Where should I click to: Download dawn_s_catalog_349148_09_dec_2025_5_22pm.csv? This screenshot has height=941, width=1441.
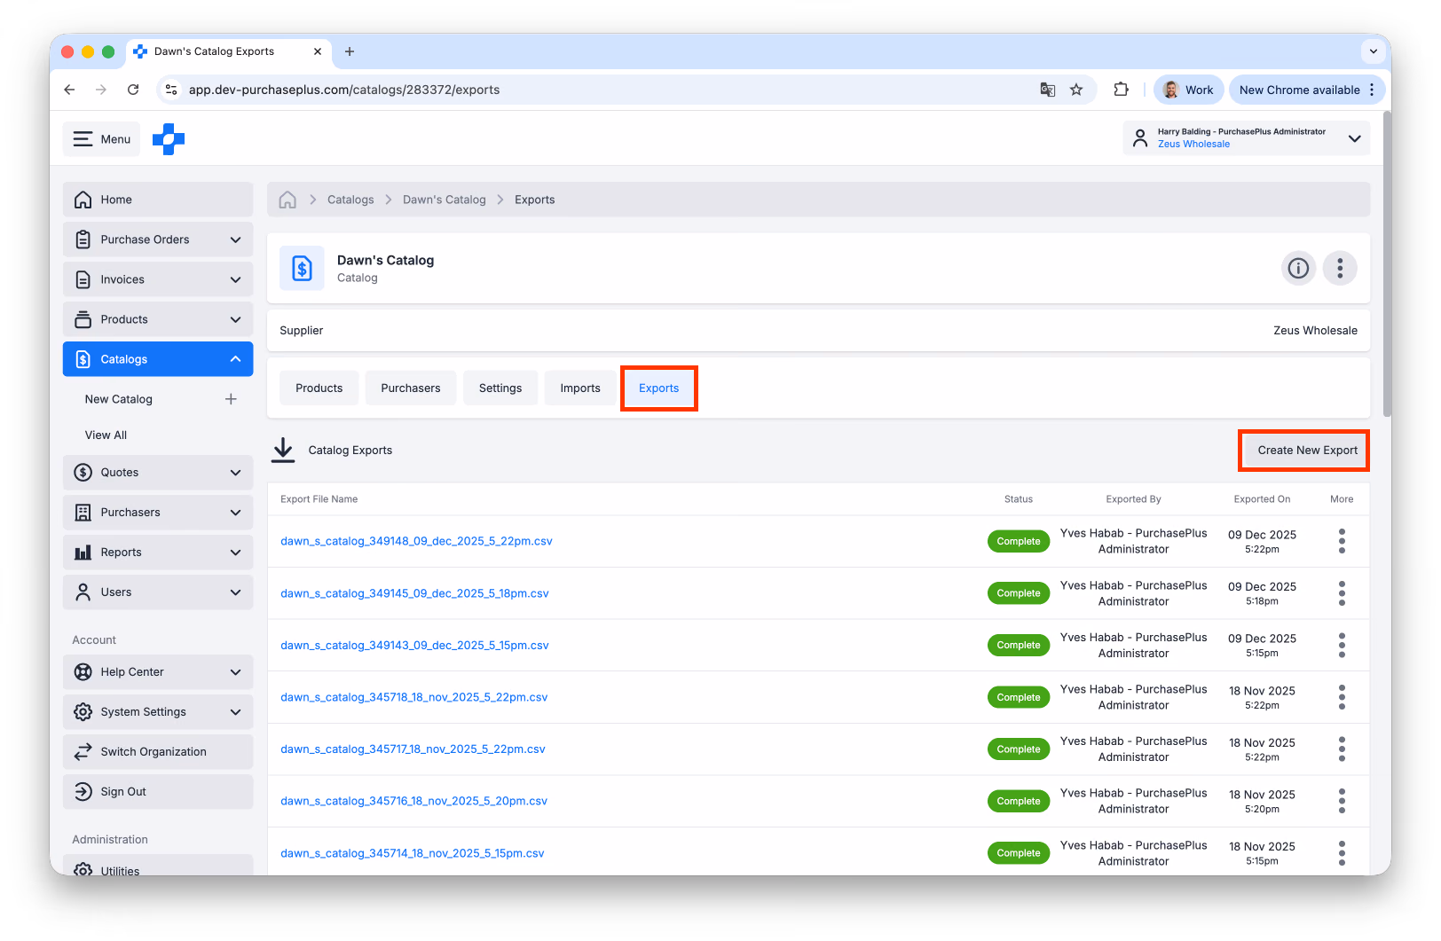416,541
